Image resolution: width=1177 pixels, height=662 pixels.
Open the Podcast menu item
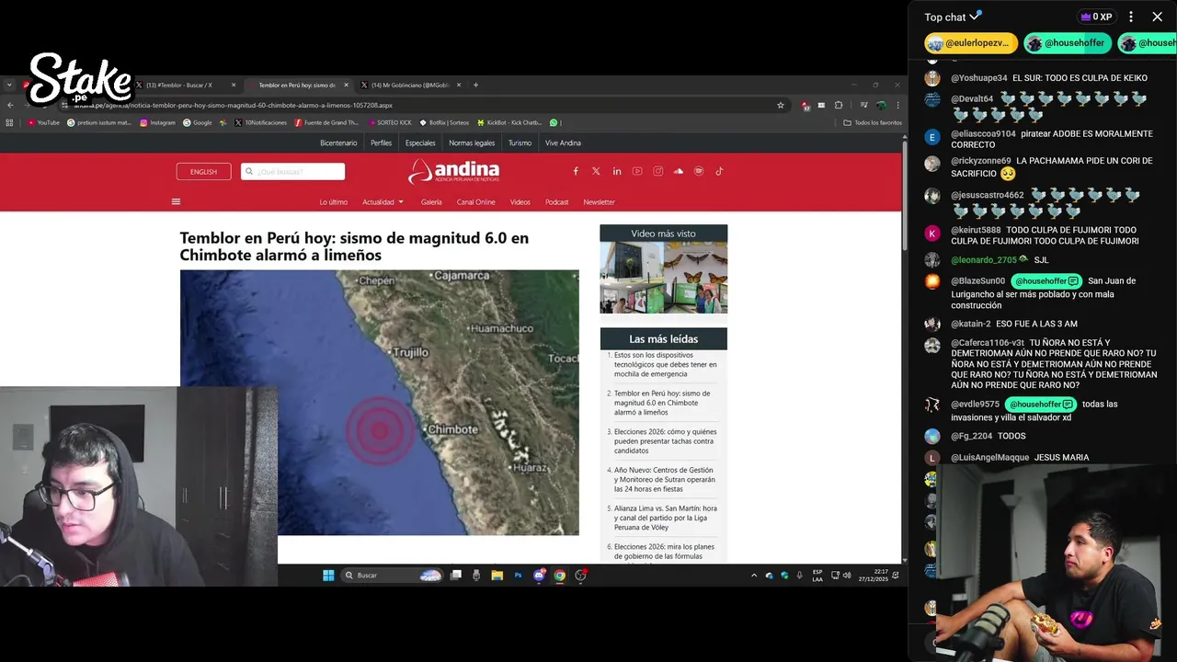tap(556, 202)
